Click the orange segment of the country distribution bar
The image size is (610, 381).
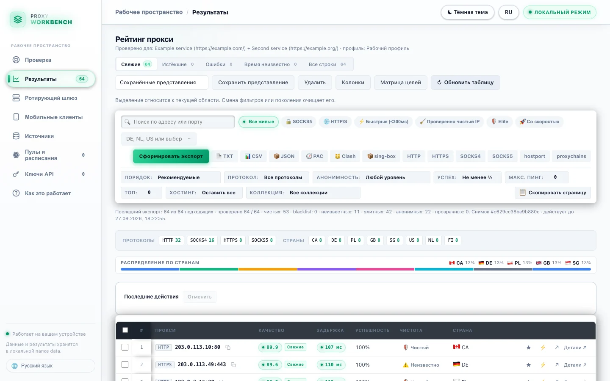click(x=268, y=269)
